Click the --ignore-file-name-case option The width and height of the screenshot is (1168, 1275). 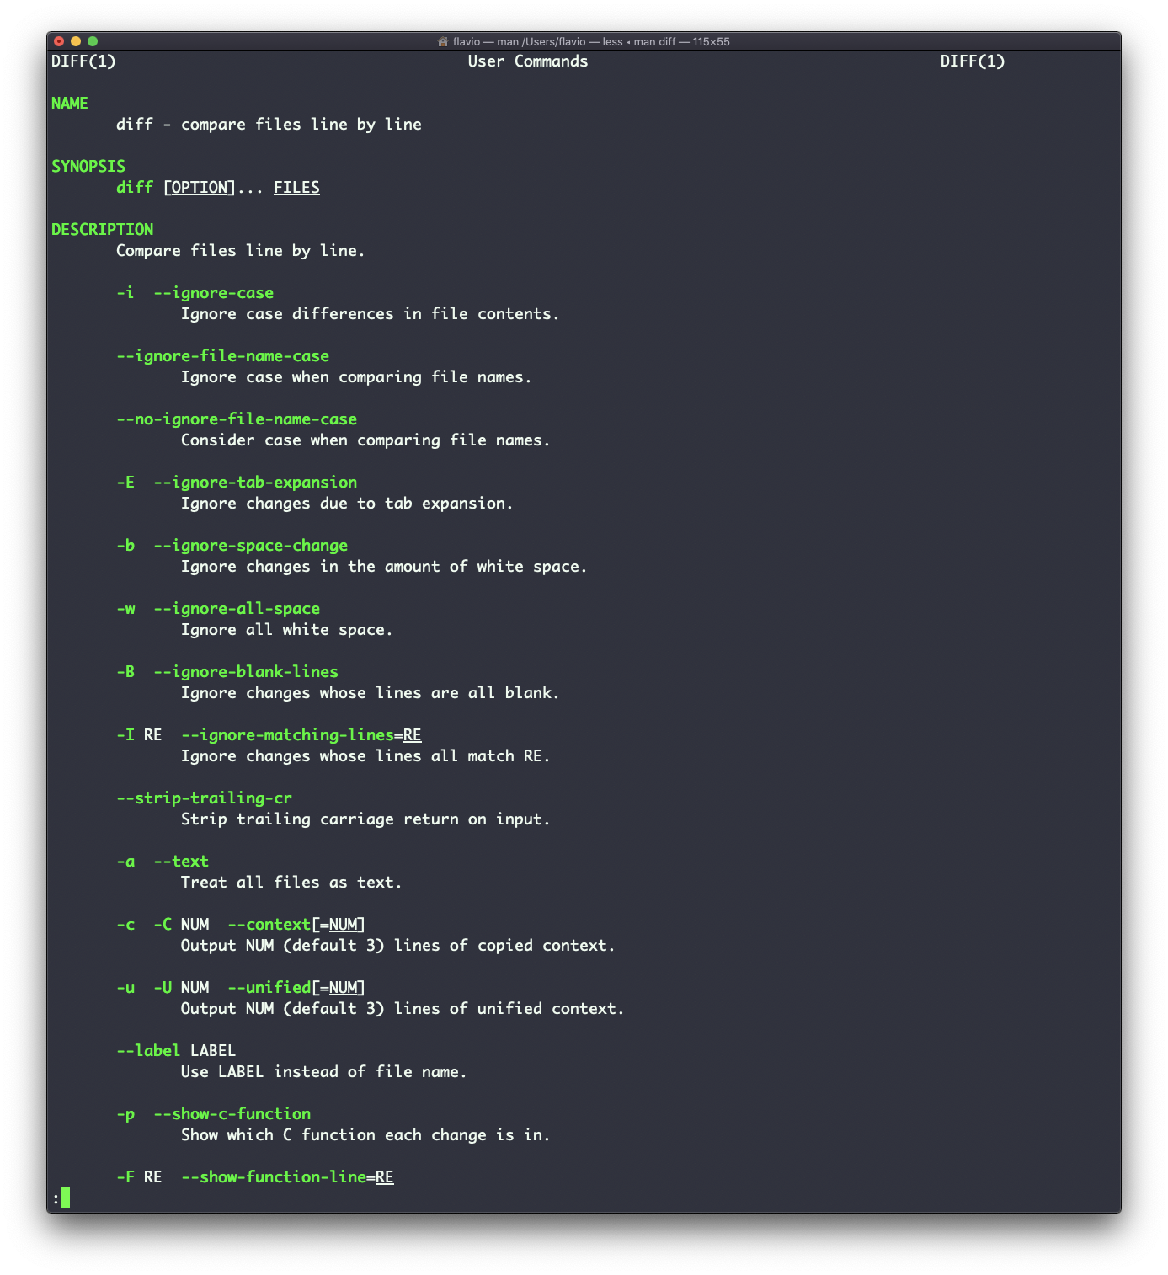[223, 355]
